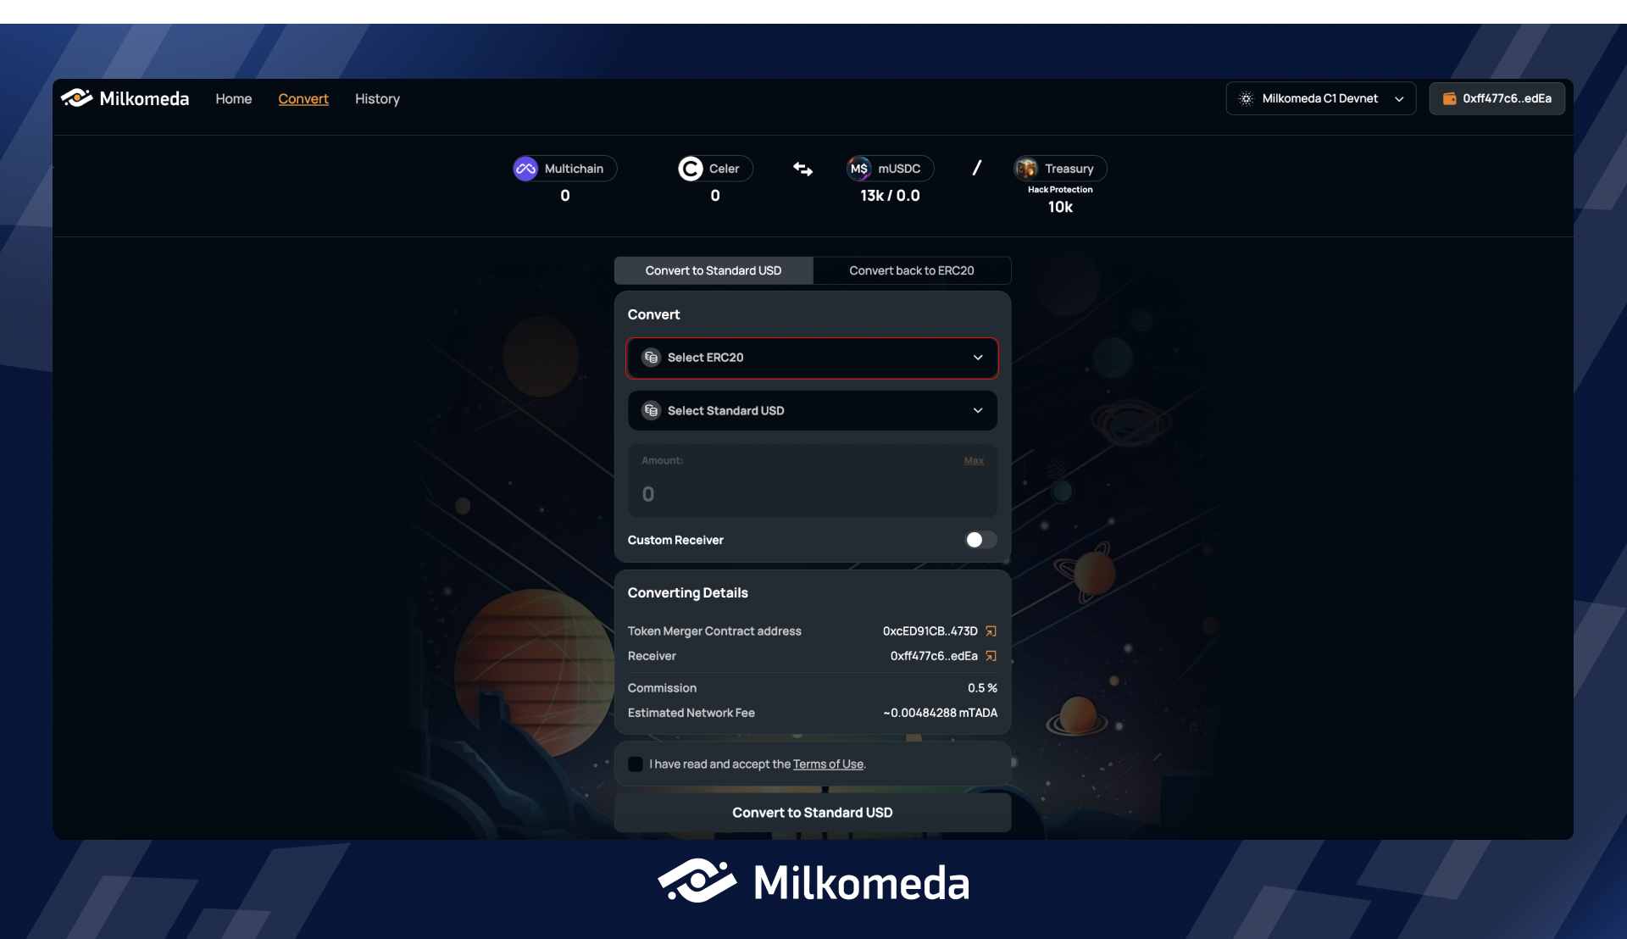The width and height of the screenshot is (1627, 939).
Task: Click the Multichain logo icon
Action: [525, 169]
